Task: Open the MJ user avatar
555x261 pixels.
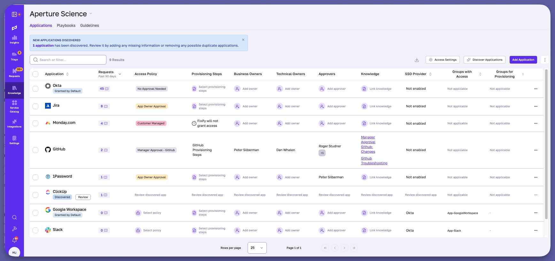Action: (x=14, y=252)
